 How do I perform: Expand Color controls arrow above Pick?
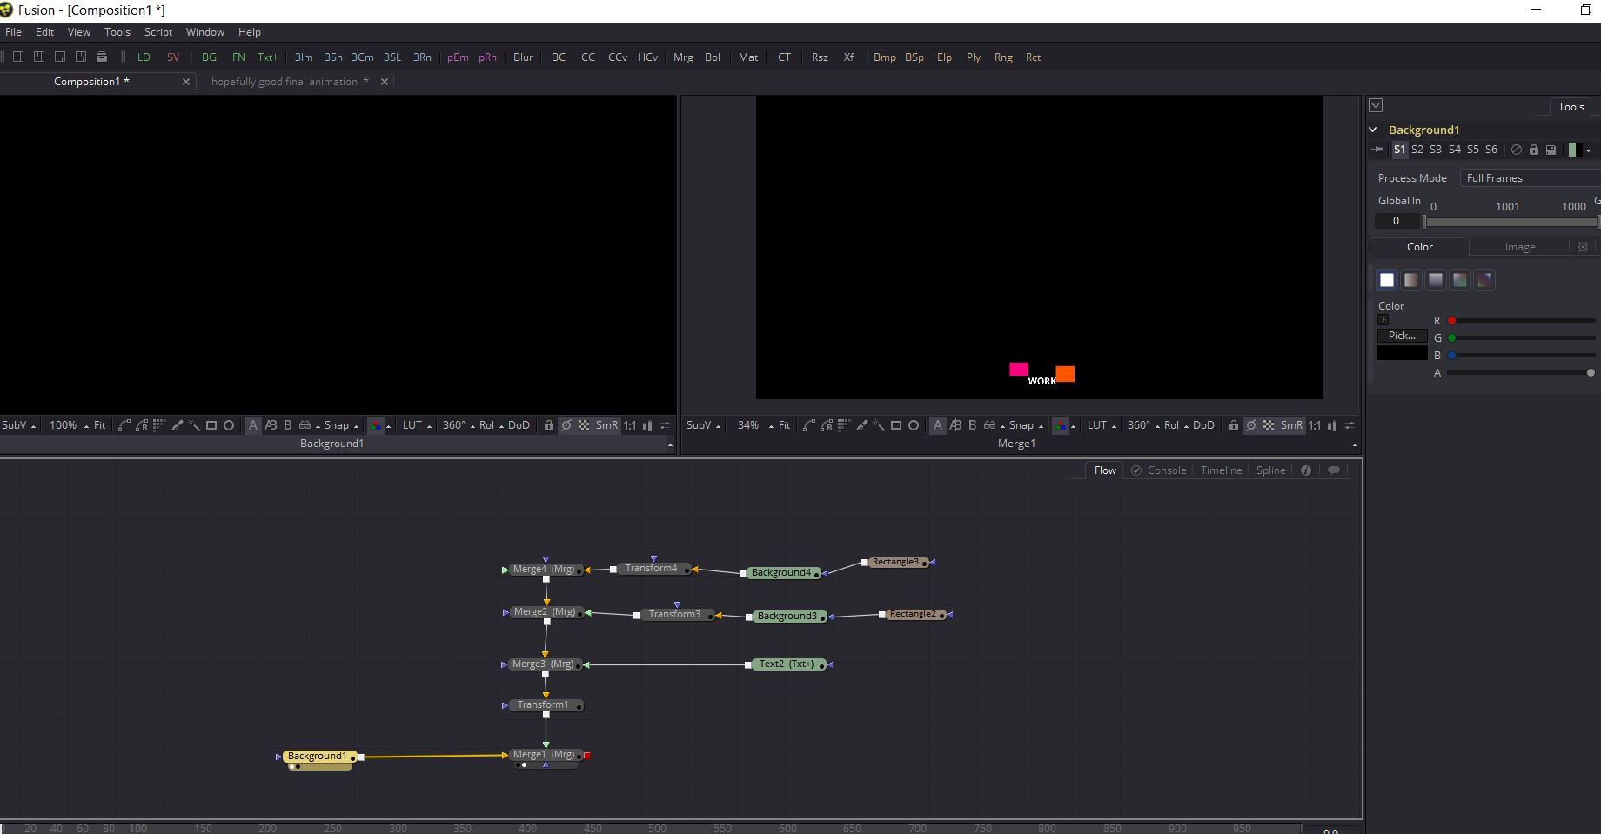point(1383,320)
